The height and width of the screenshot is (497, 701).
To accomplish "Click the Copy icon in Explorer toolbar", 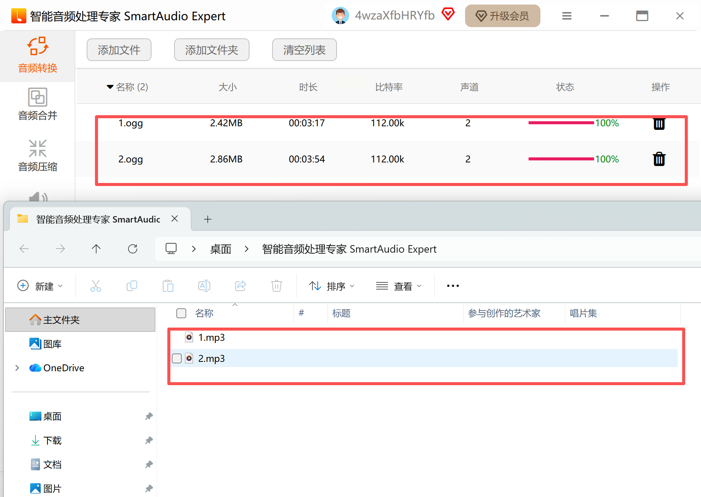I will click(132, 286).
